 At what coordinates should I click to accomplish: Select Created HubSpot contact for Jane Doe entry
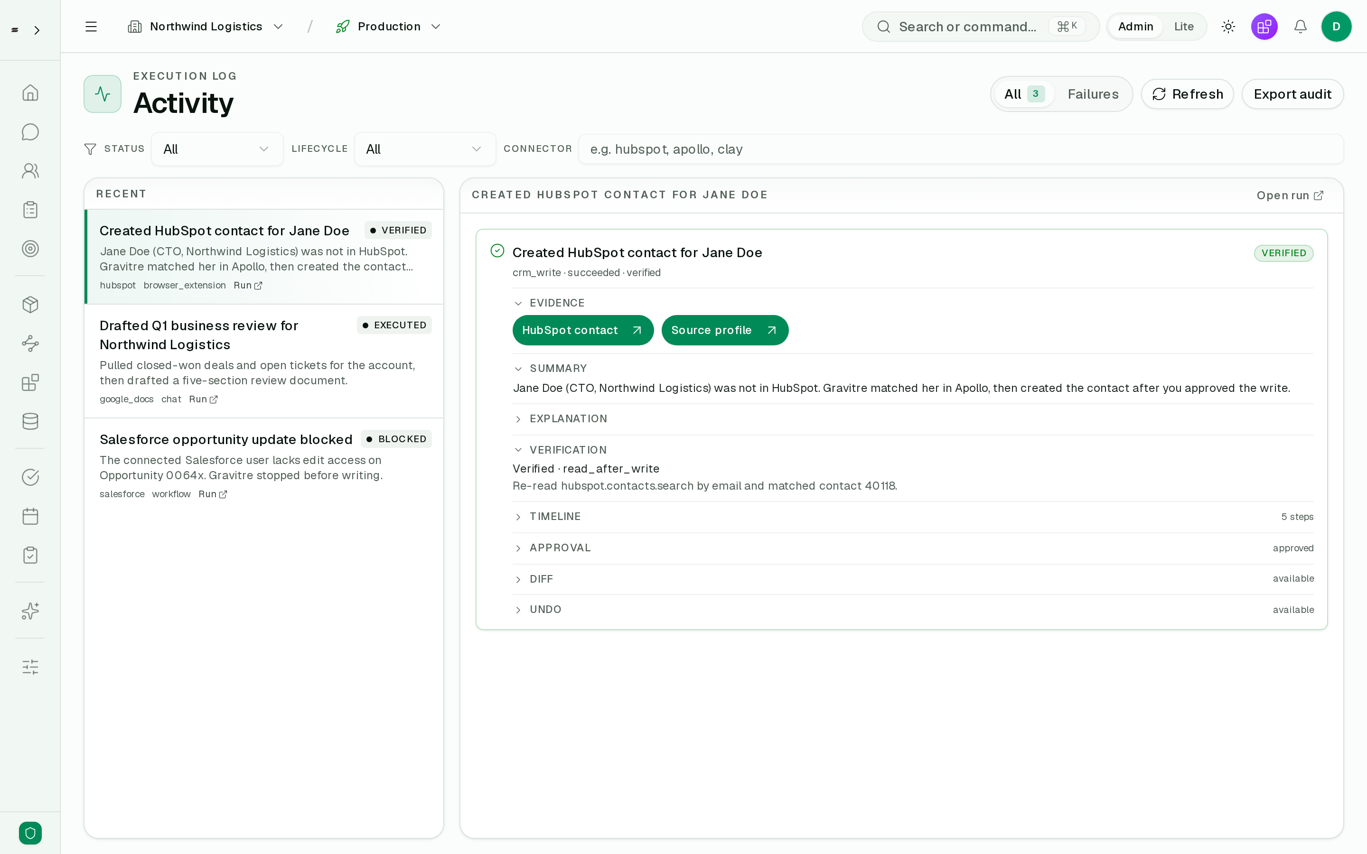tap(264, 257)
